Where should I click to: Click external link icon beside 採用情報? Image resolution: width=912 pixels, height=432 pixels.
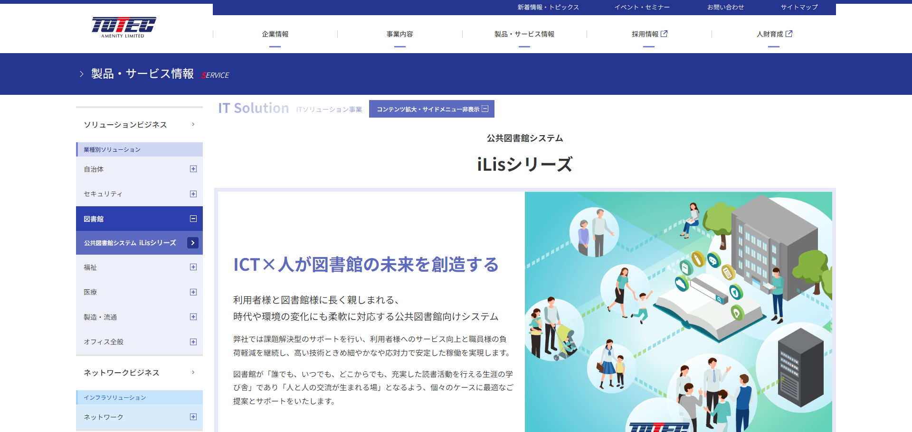coord(664,34)
